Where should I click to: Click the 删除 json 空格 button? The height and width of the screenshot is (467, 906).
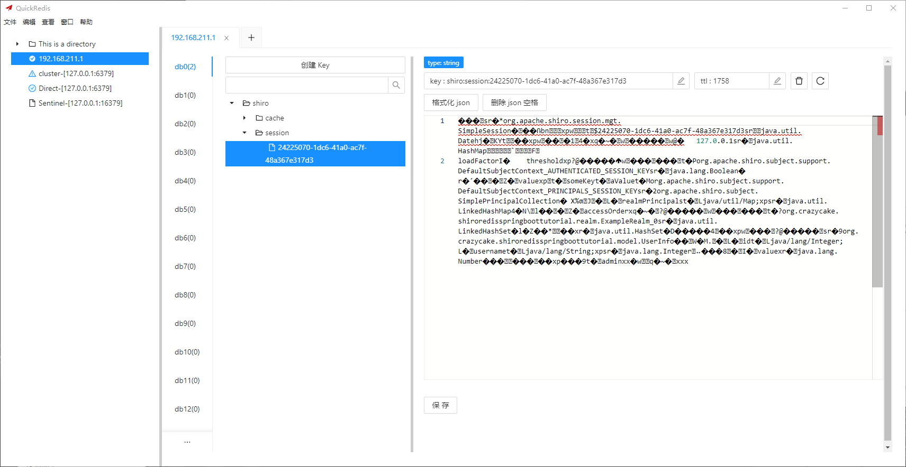tap(514, 102)
